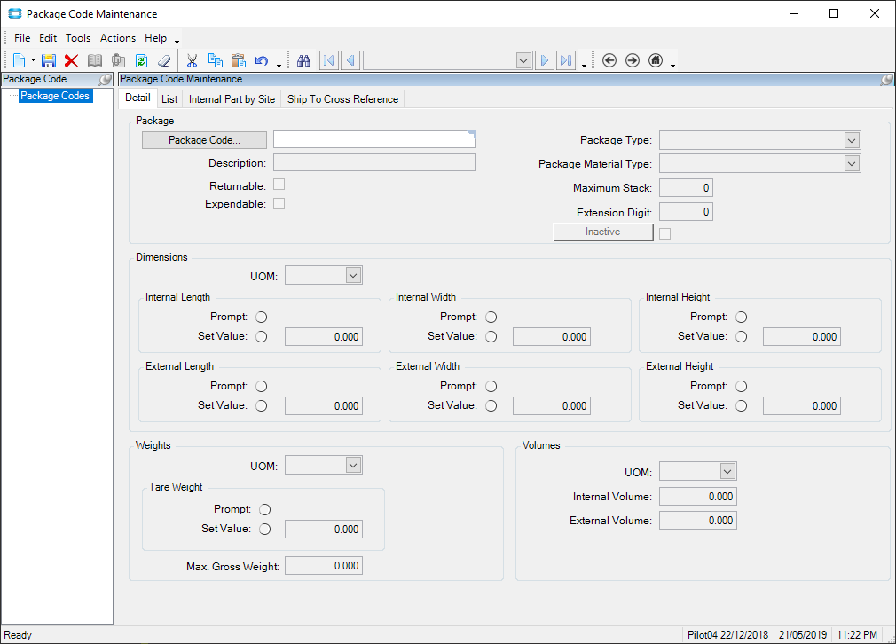Click the pin icon on Package Code panel
The height and width of the screenshot is (644, 896).
pyautogui.click(x=106, y=80)
